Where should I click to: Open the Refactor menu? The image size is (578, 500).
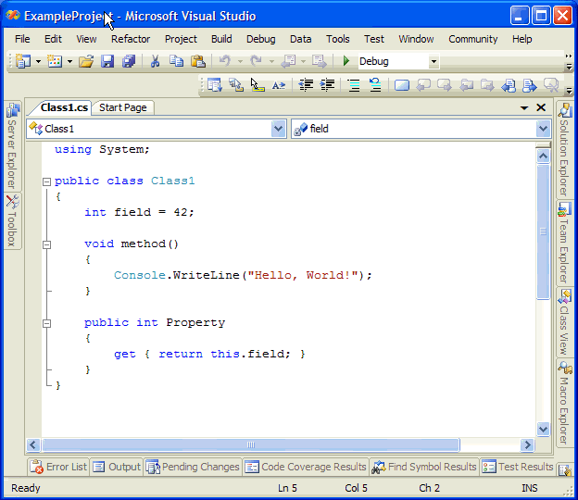[x=131, y=39]
